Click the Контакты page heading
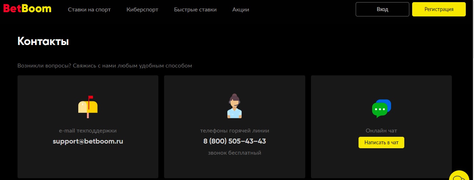The image size is (474, 180). tap(43, 41)
